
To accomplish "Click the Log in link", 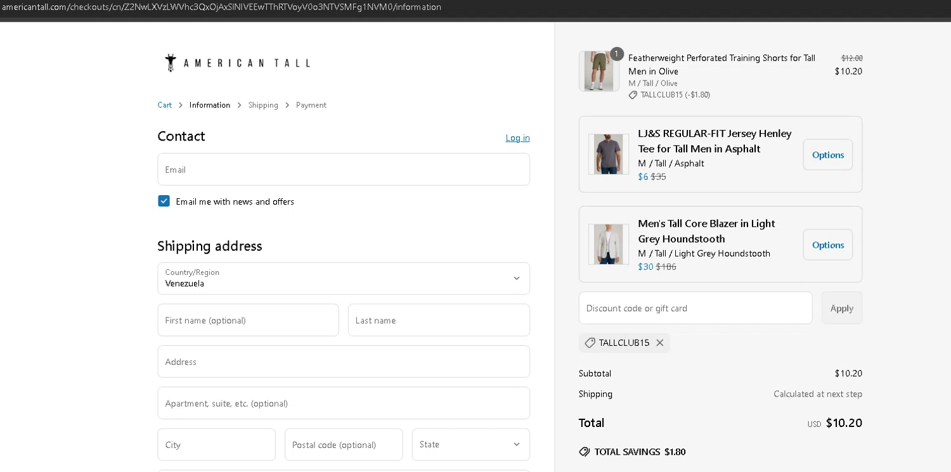I will (518, 137).
